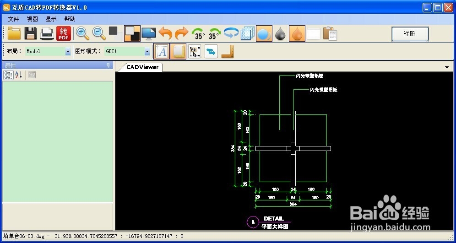The image size is (456, 243).
Task: Click the grayed property pages icon
Action: tap(32, 75)
